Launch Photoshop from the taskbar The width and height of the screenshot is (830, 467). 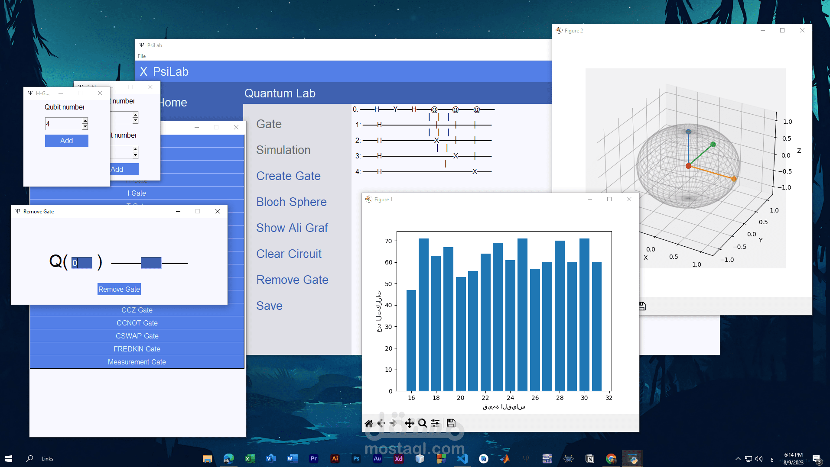click(x=356, y=459)
